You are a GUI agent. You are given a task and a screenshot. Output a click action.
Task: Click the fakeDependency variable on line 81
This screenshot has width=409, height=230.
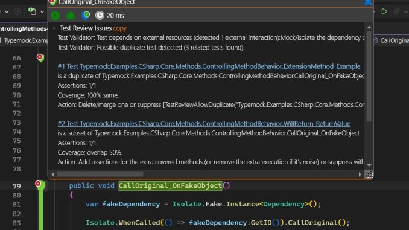131,204
